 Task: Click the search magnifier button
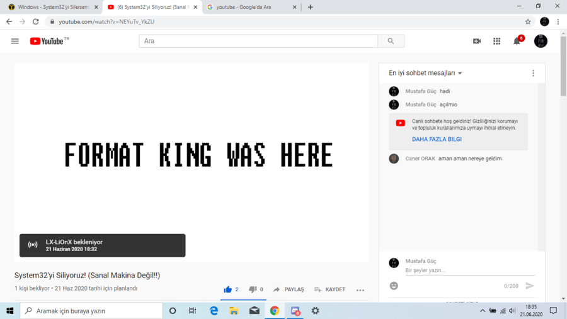pyautogui.click(x=391, y=41)
